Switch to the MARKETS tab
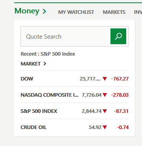 coord(114,12)
